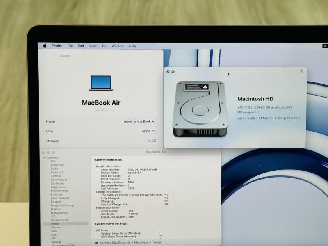328x246 pixels.
Task: Select Memory in the hardware sidebar
Action: point(56,209)
